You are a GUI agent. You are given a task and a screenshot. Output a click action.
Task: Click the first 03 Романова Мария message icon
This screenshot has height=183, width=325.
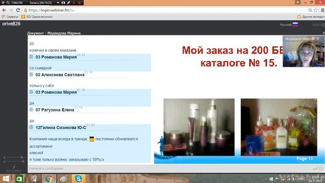[x=31, y=56]
